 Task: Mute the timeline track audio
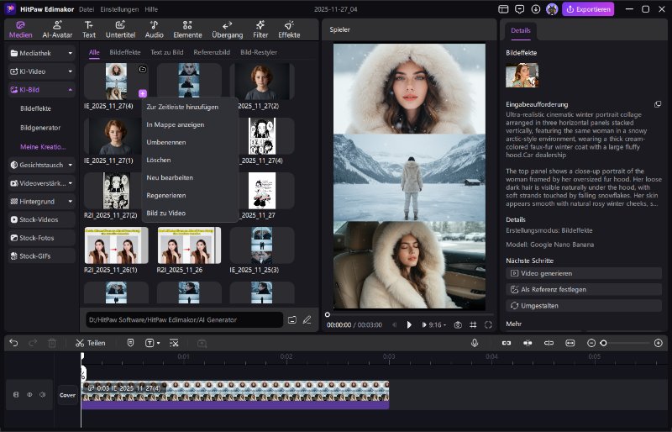[43, 394]
